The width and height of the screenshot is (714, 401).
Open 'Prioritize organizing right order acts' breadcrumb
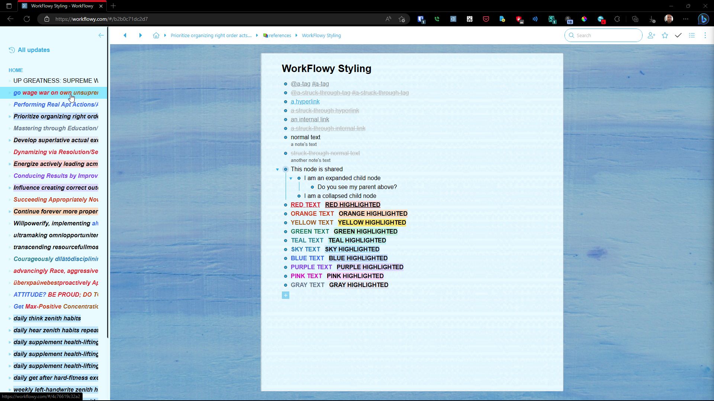[211, 35]
